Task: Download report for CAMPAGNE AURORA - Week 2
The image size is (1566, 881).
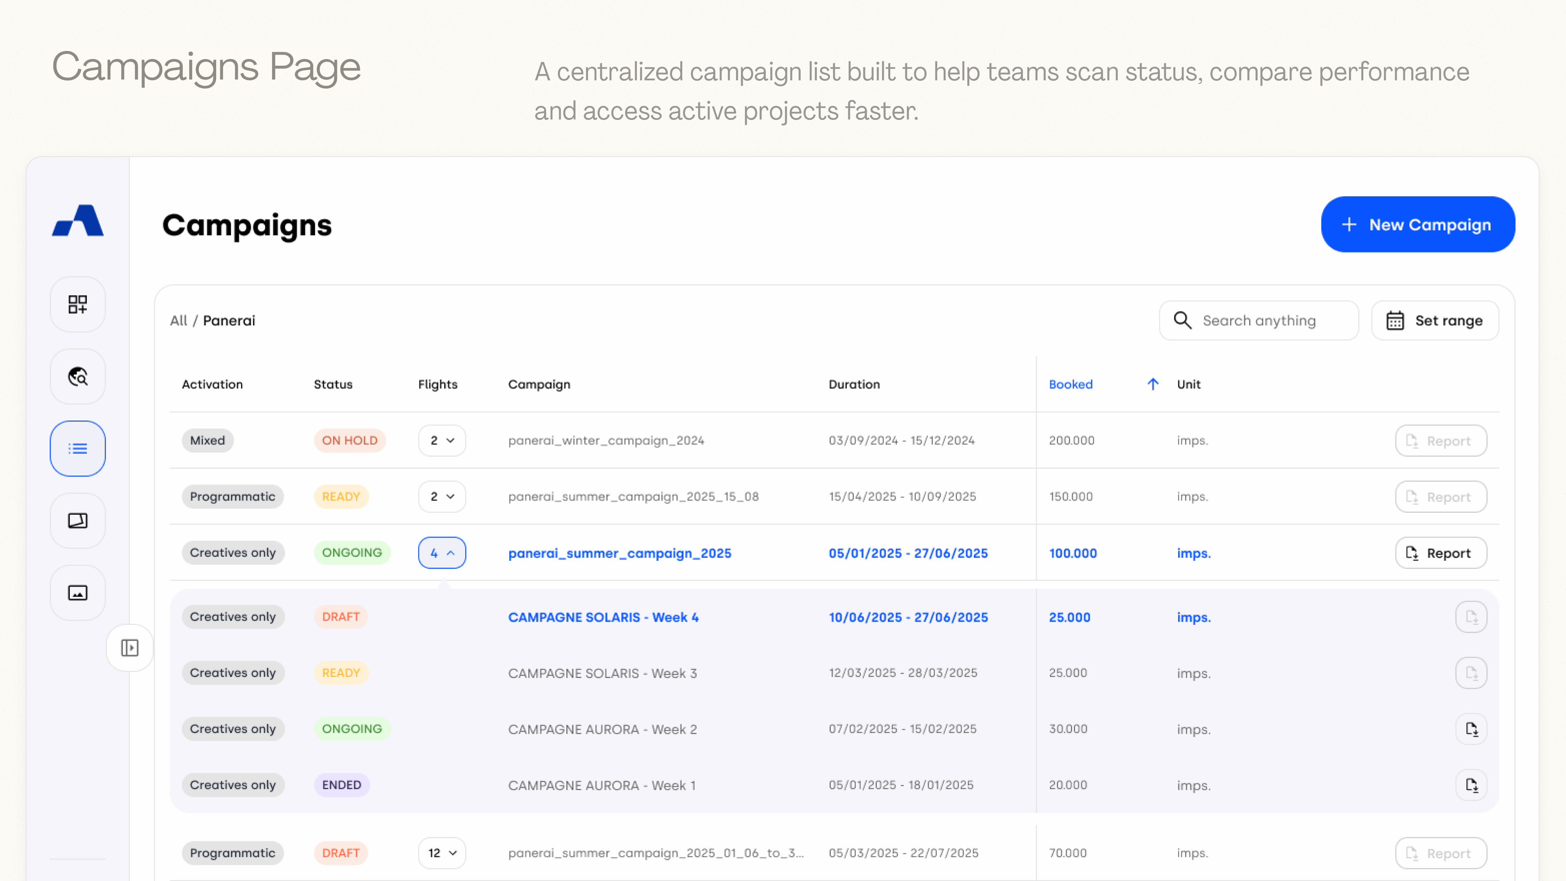Action: [1471, 729]
